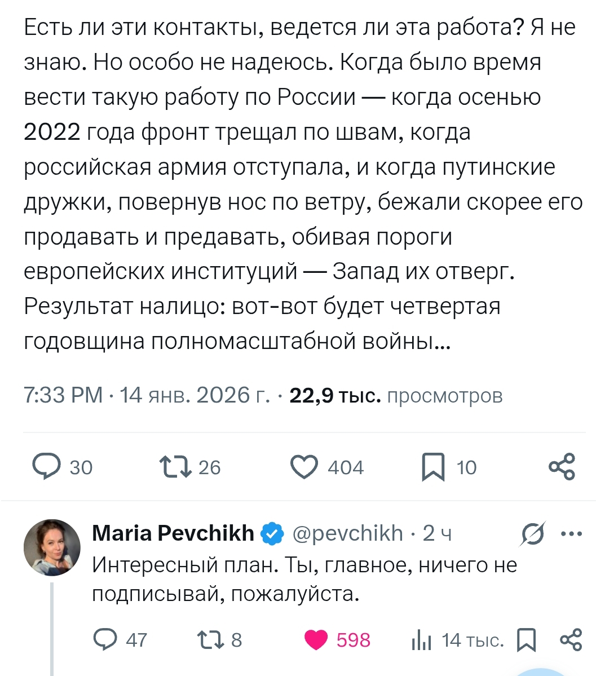Open the @pevchikh handle link

[348, 533]
